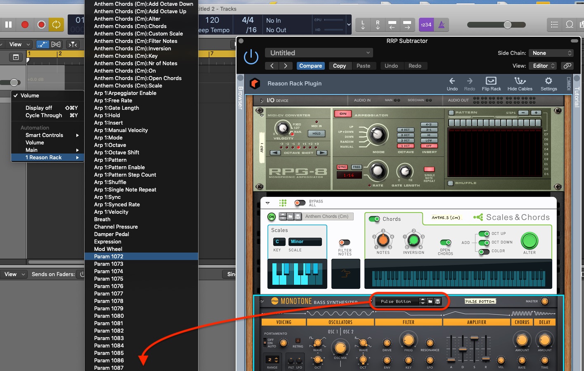Set right locator by playhead
This screenshot has height=371, width=584.
(378, 25)
